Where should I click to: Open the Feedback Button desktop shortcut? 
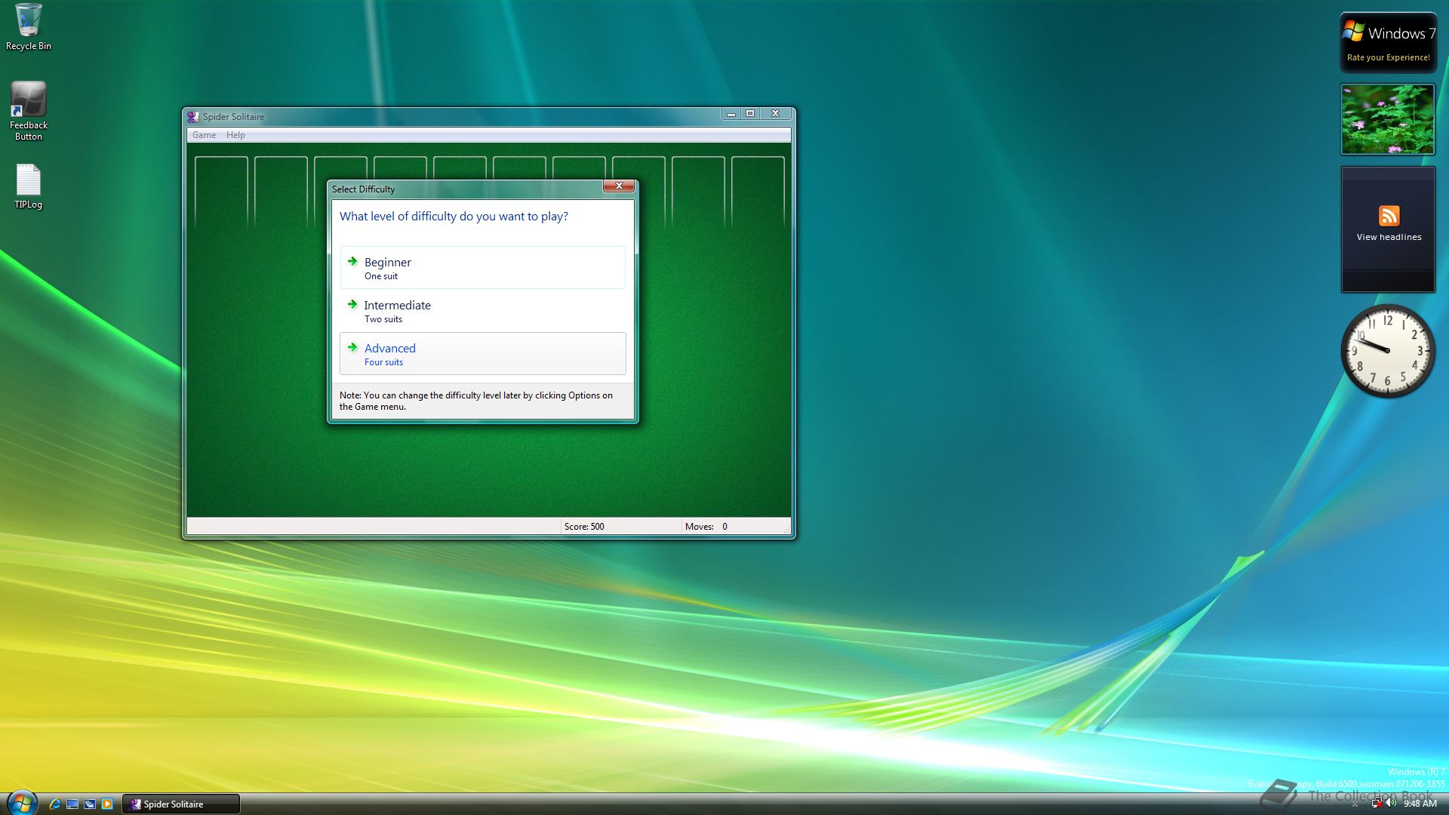(x=28, y=112)
